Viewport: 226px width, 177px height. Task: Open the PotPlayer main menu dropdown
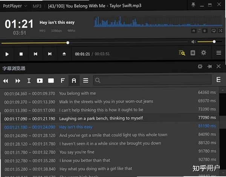point(15,6)
